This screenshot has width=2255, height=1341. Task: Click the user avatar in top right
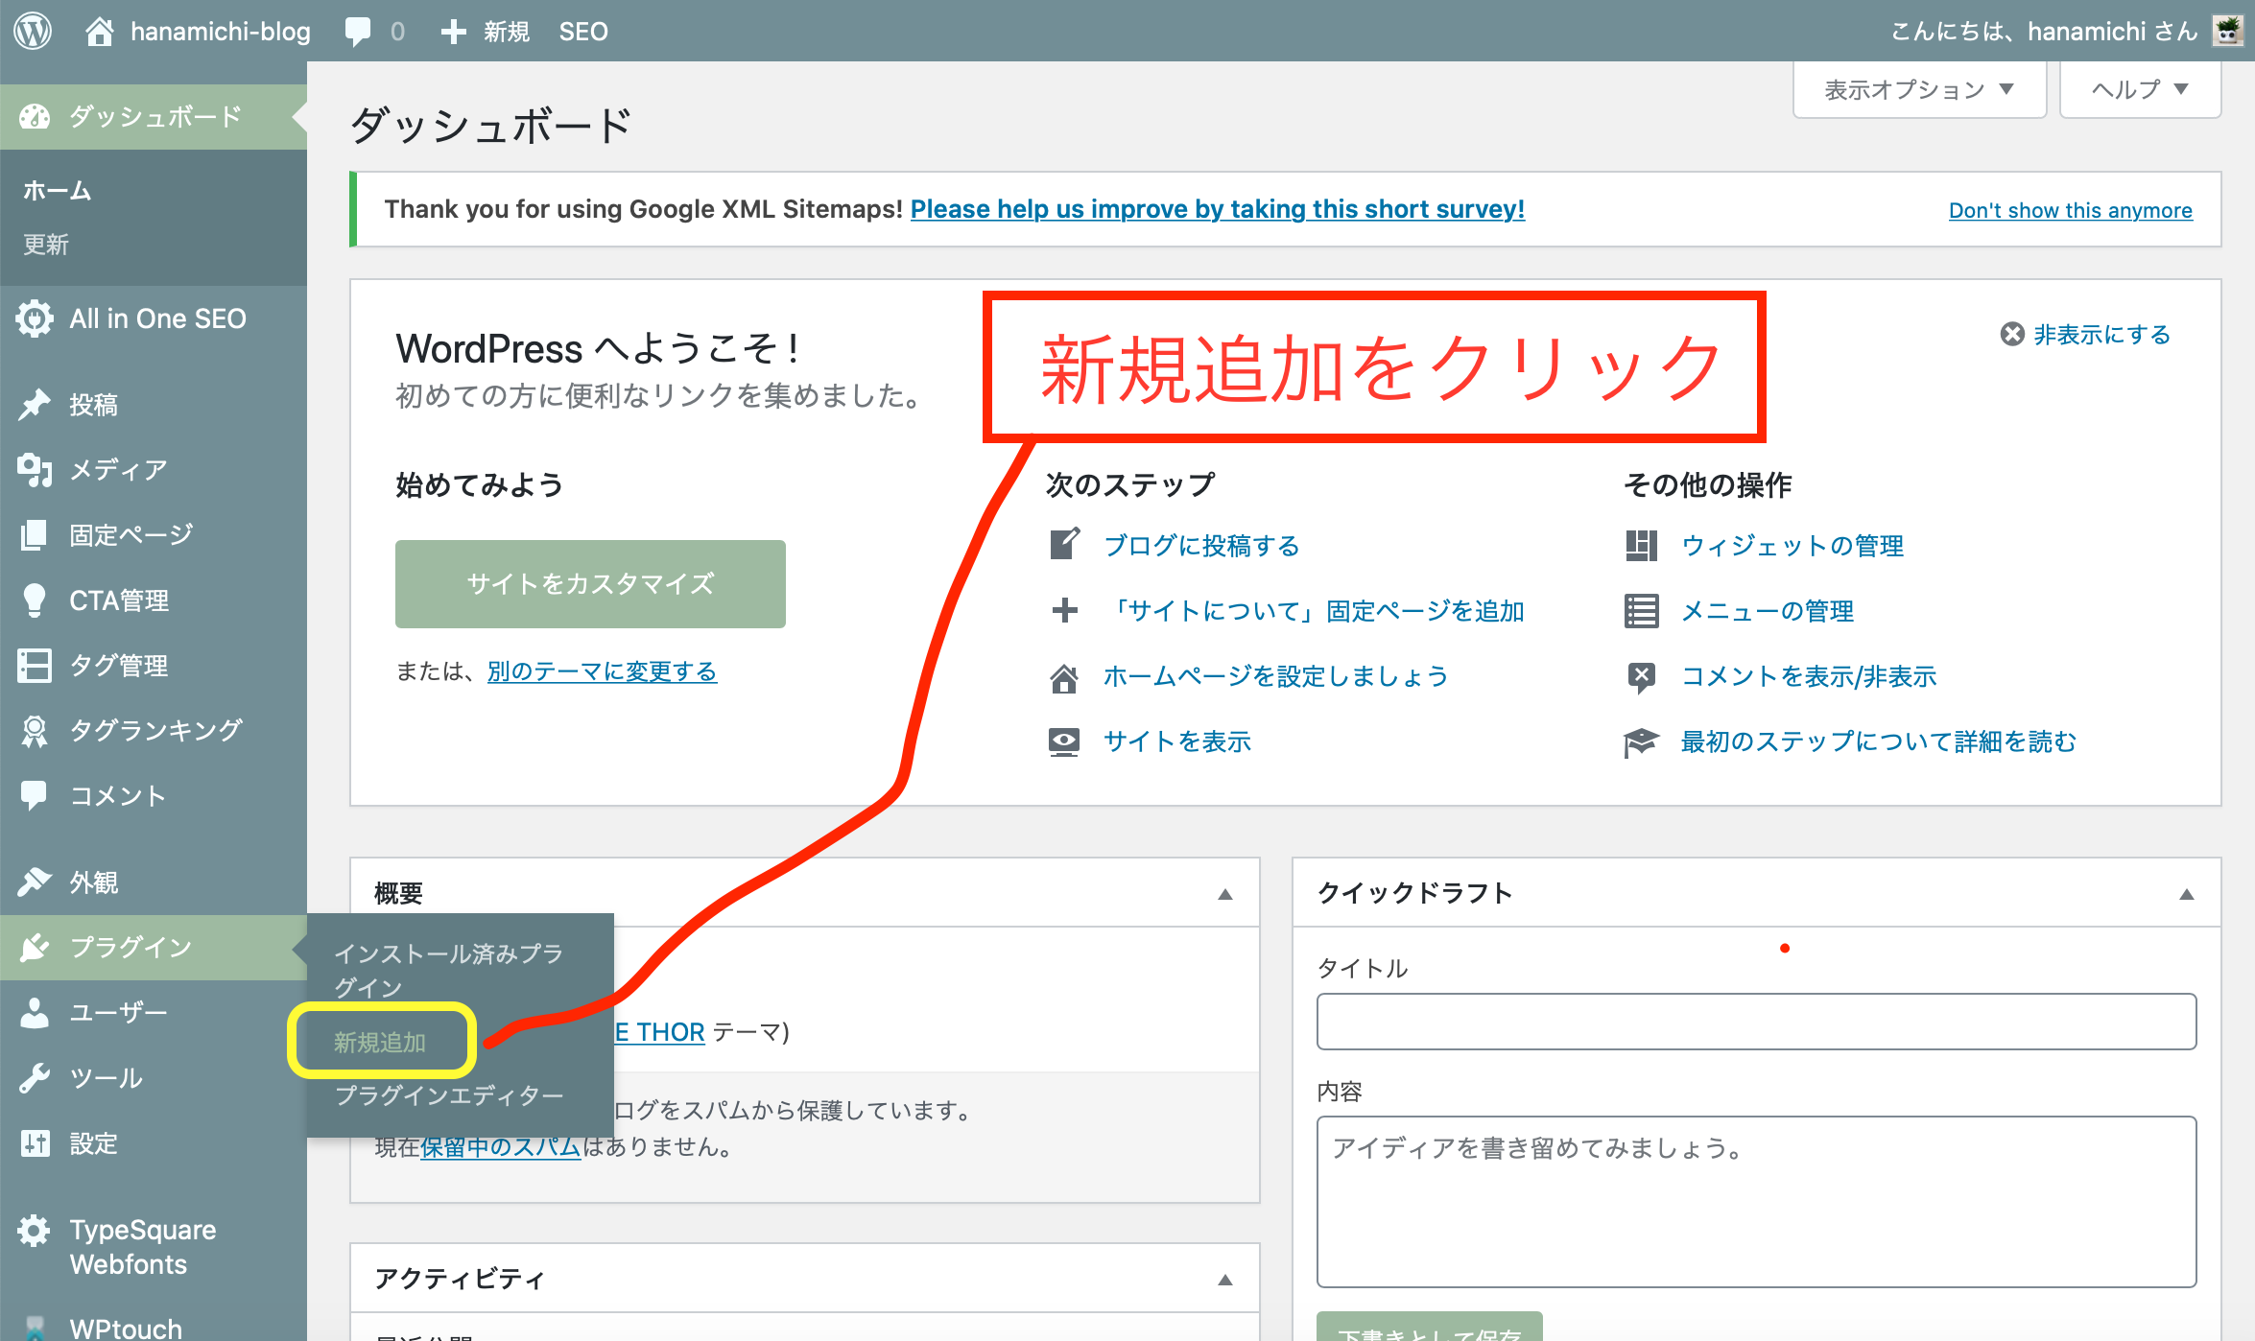pos(2226,32)
